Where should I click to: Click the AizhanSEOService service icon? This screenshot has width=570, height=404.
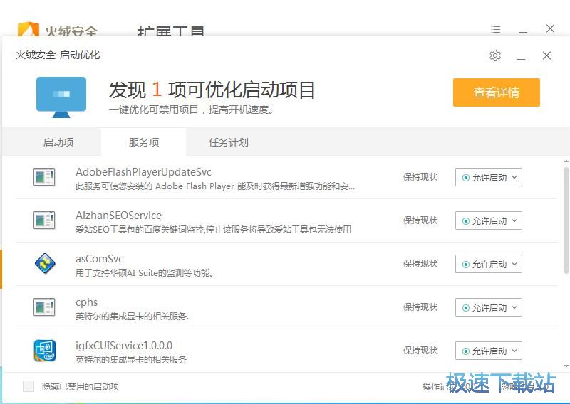click(44, 220)
